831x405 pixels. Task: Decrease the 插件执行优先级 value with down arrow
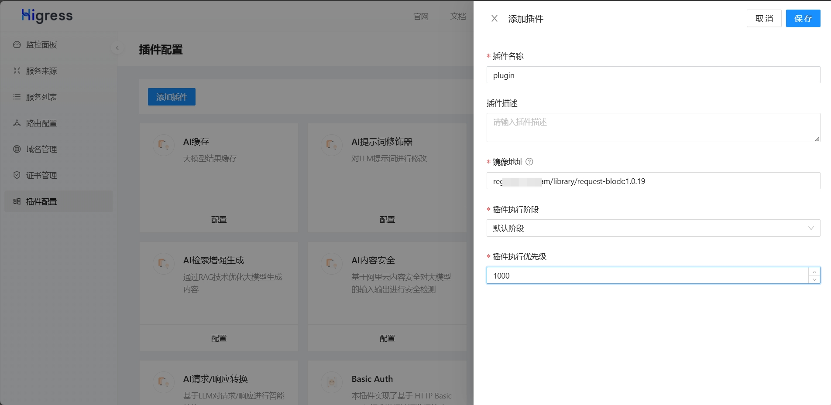click(814, 279)
